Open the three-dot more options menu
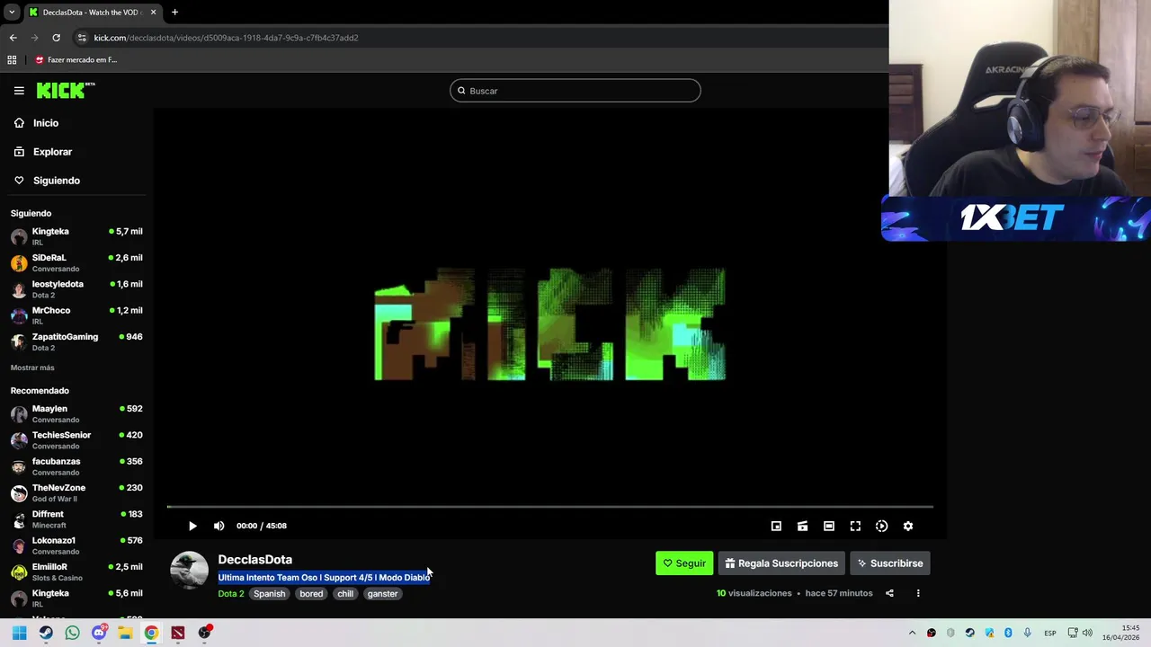The width and height of the screenshot is (1151, 647). coord(918,593)
